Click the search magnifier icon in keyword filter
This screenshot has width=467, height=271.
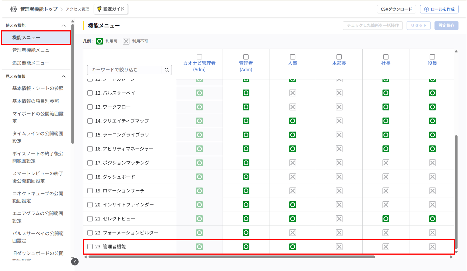click(x=167, y=70)
